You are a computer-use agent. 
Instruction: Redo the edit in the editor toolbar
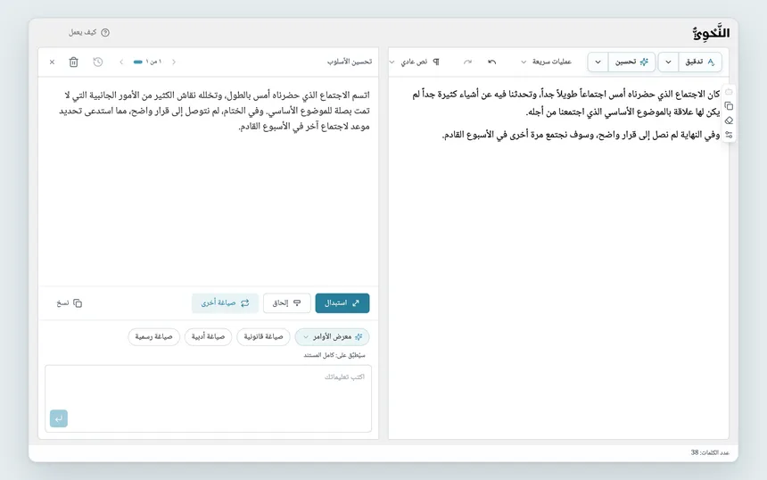click(467, 62)
